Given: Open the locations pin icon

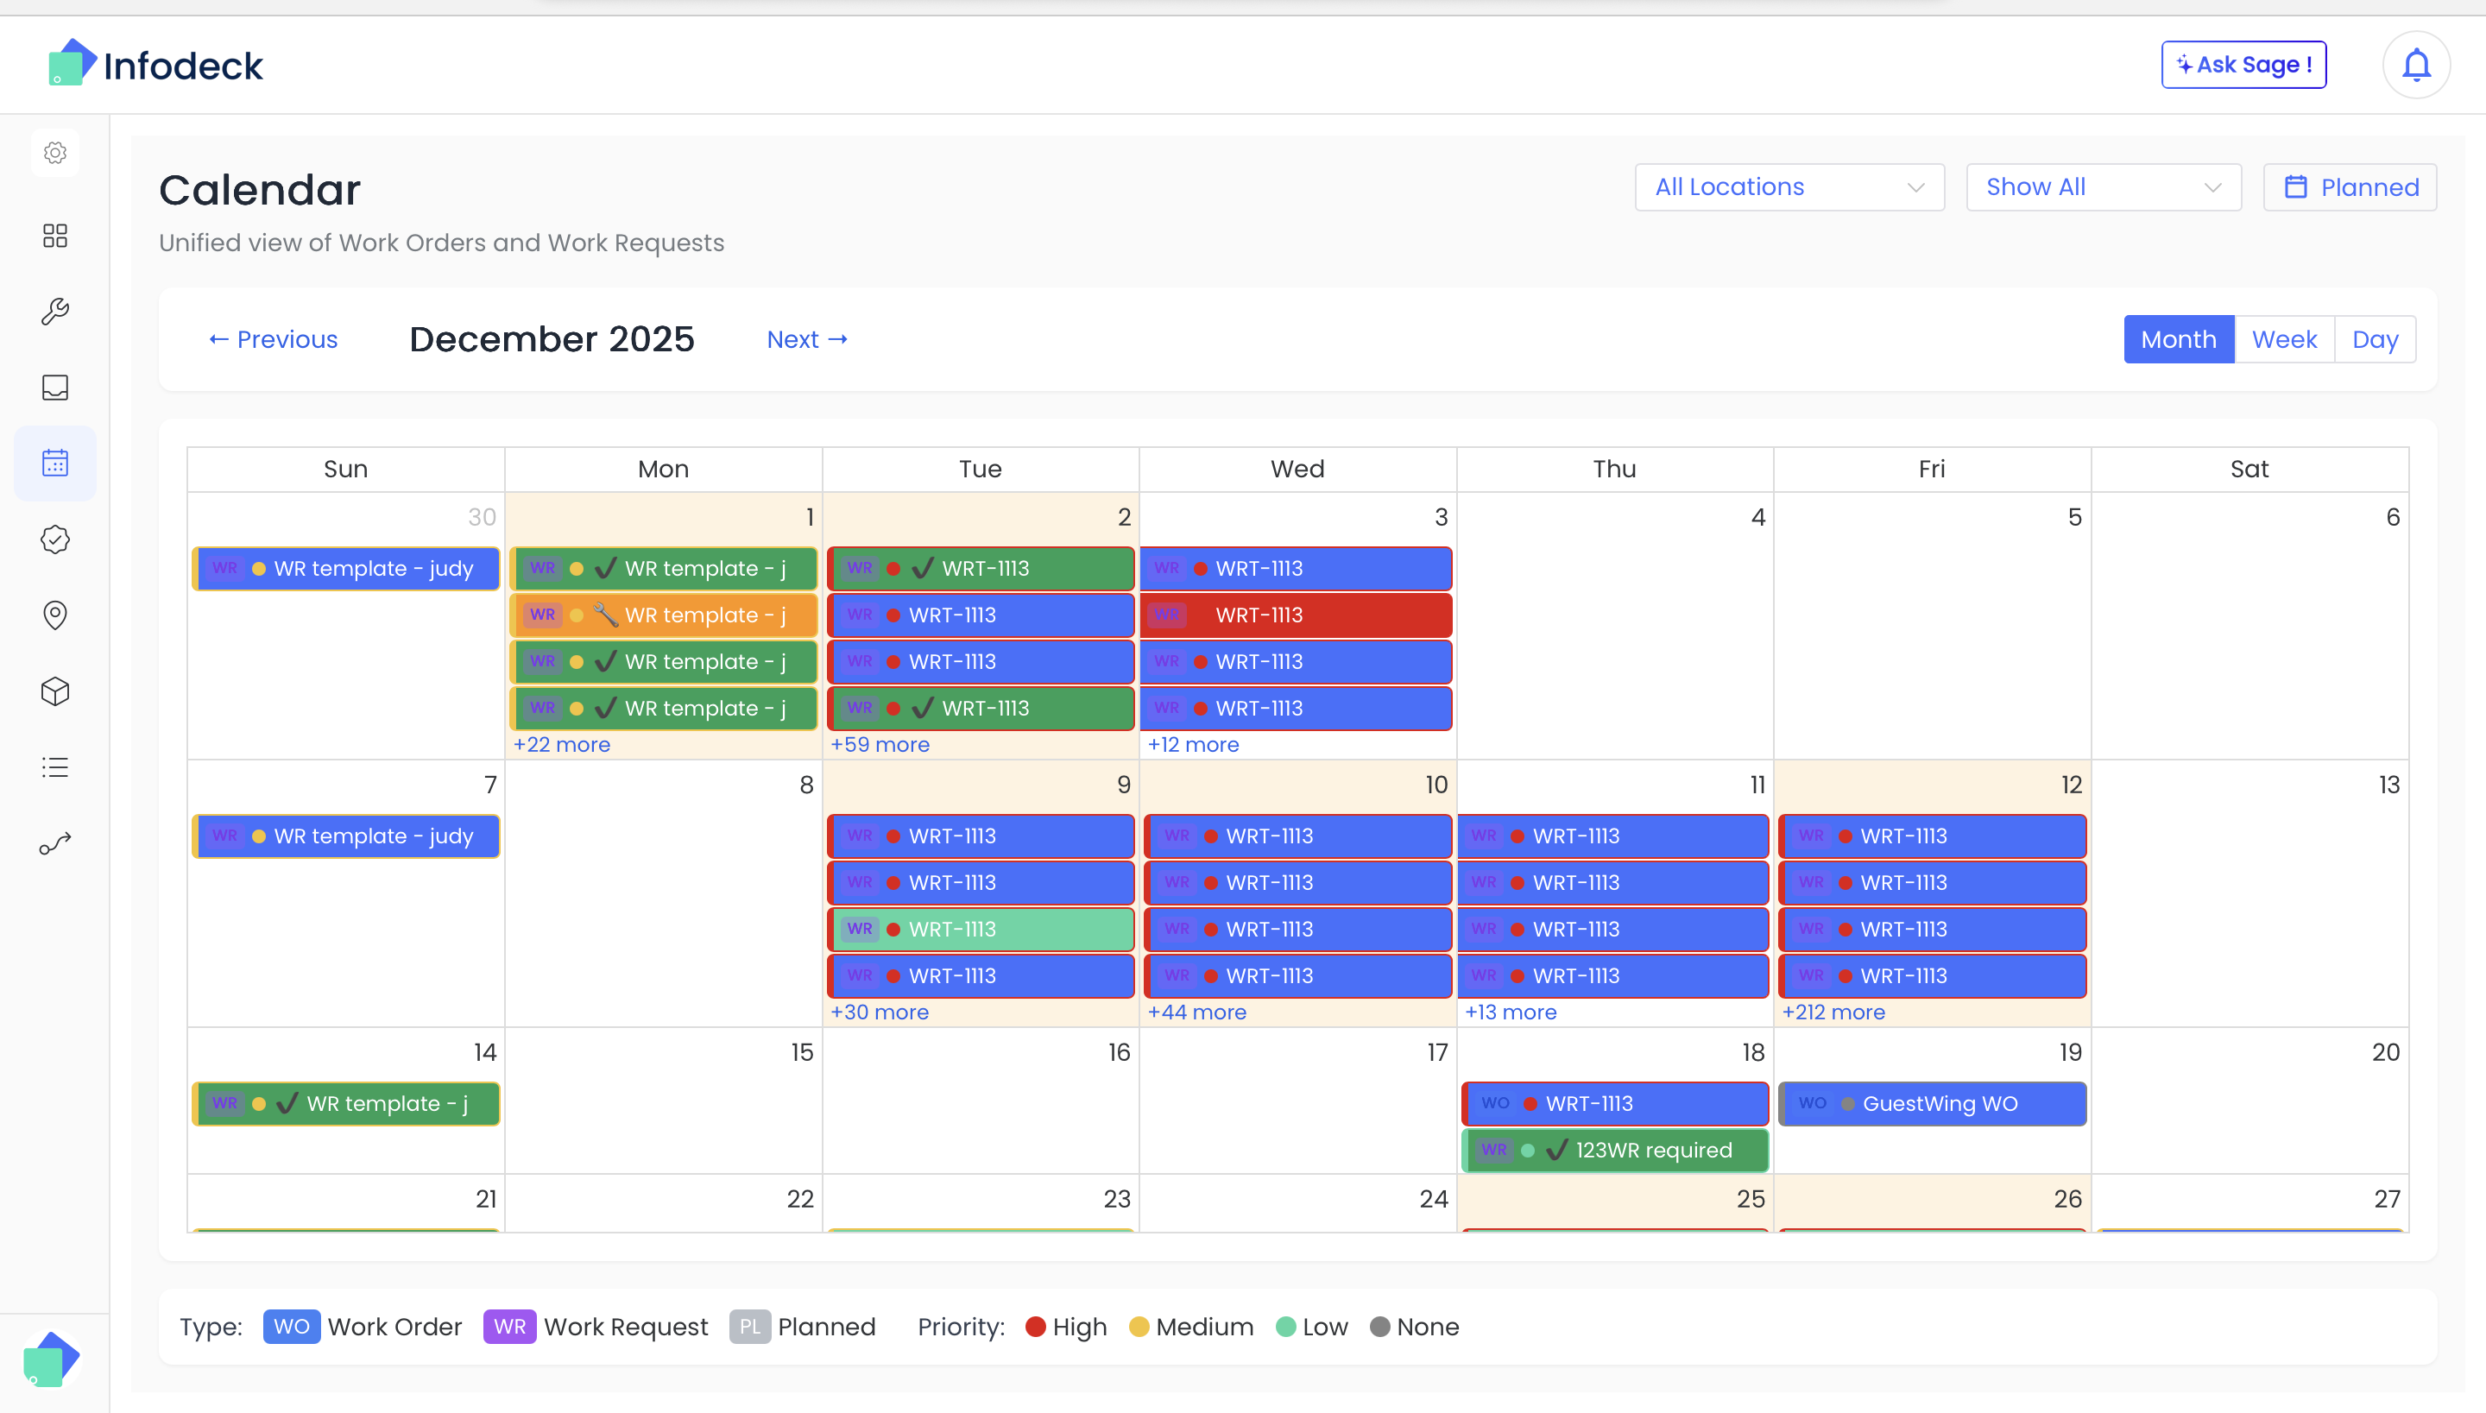Looking at the screenshot, I should click(54, 615).
